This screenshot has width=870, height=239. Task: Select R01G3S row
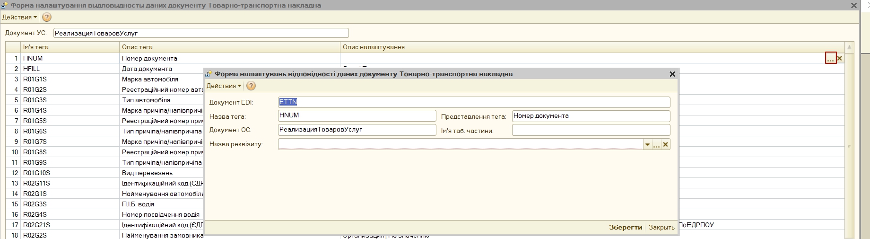click(70, 100)
